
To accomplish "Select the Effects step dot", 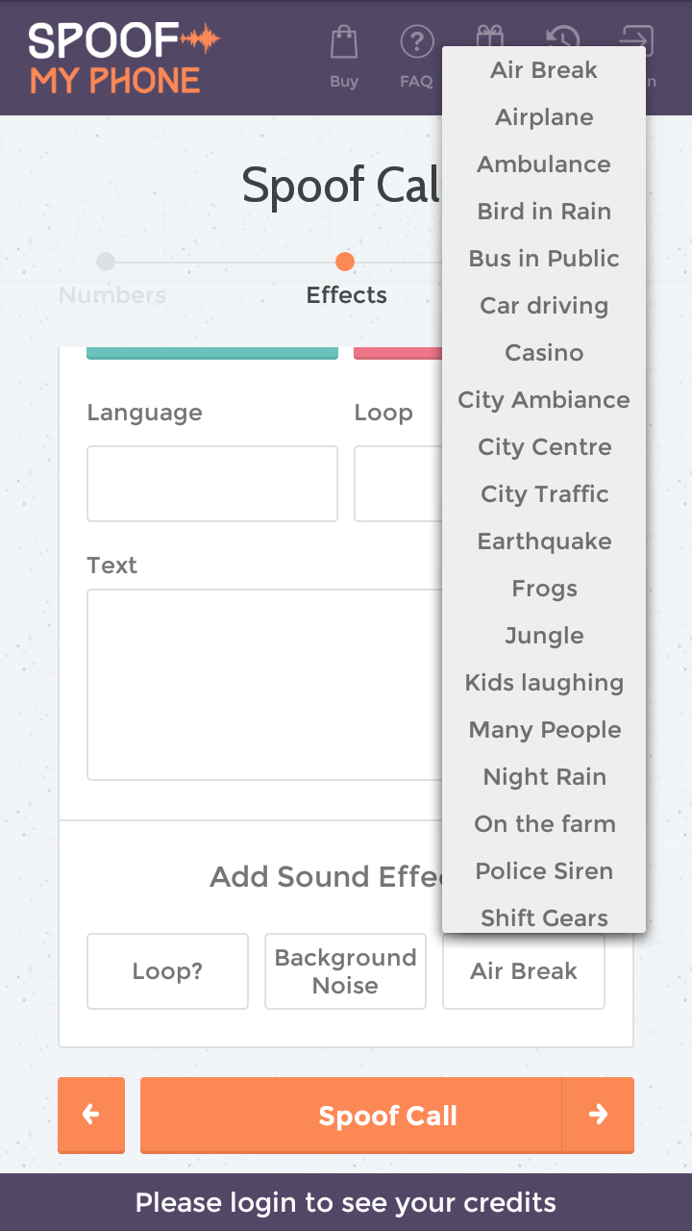I will coord(345,262).
